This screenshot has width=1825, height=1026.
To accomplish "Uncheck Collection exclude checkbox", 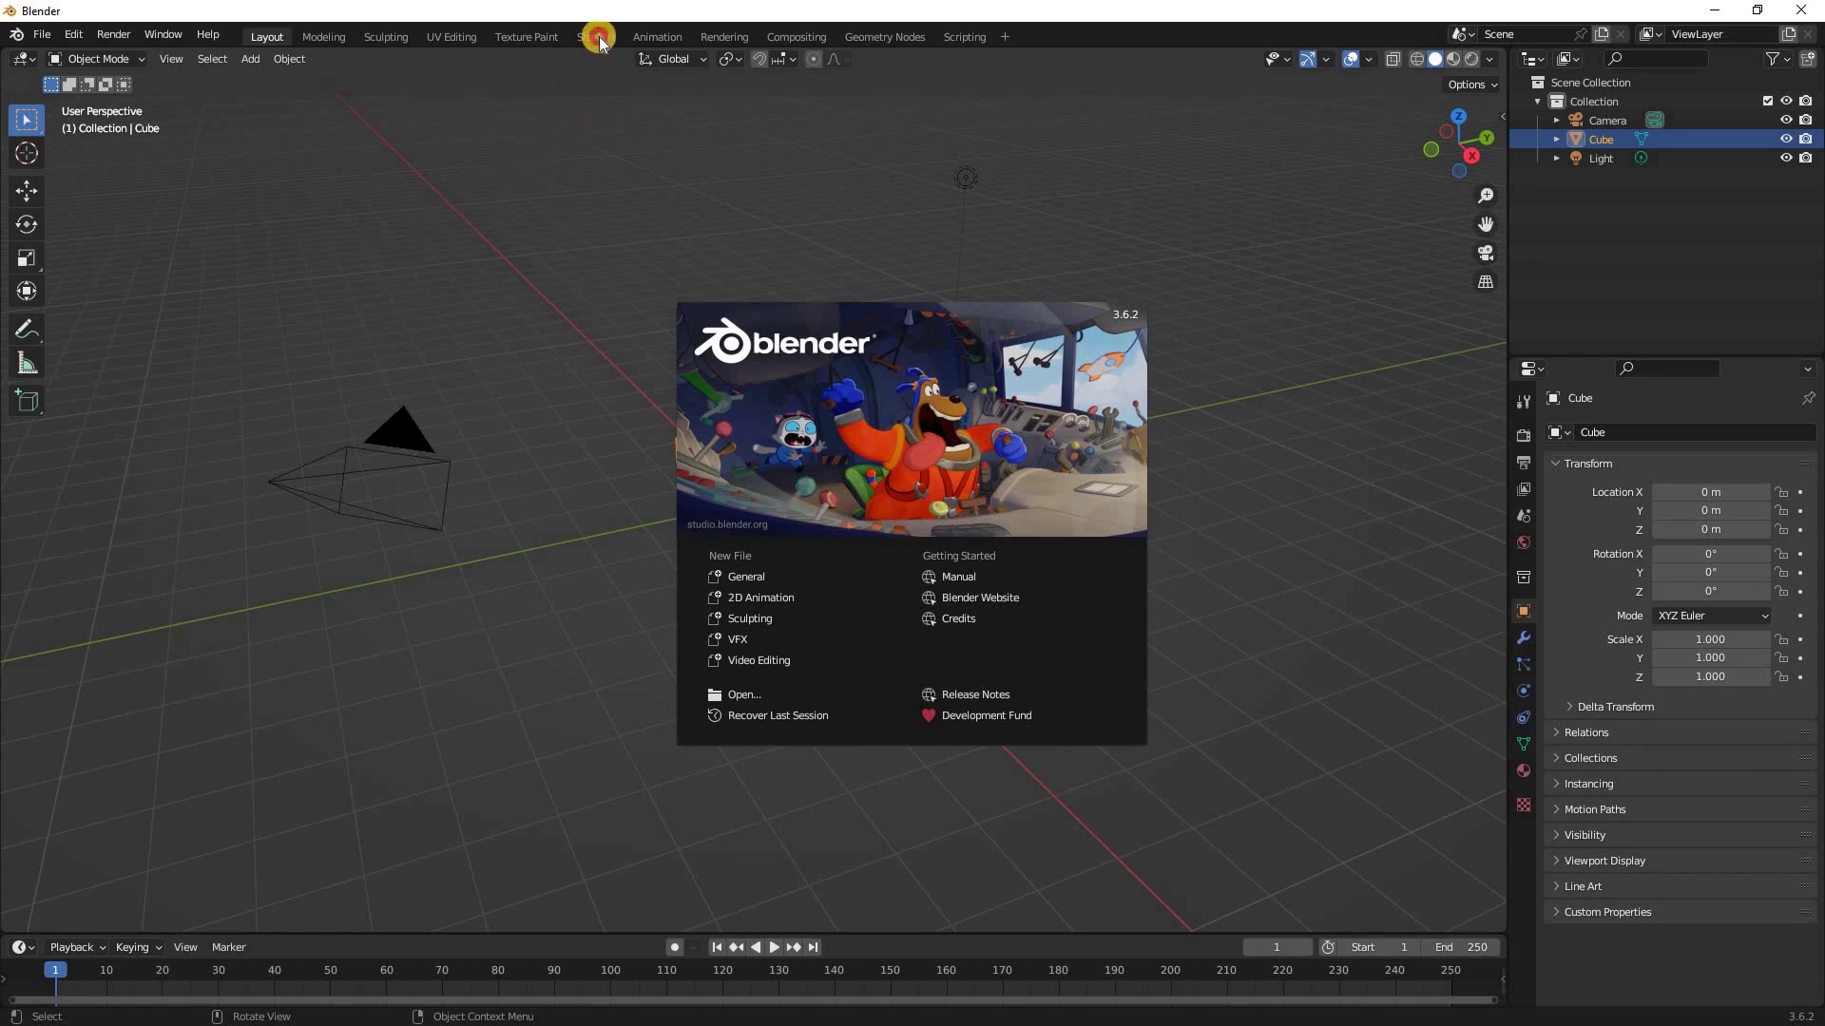I will (1767, 102).
